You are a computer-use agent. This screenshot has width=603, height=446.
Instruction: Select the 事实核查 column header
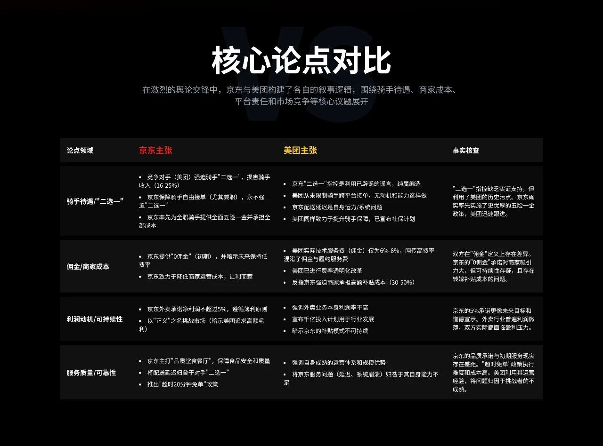click(x=466, y=151)
